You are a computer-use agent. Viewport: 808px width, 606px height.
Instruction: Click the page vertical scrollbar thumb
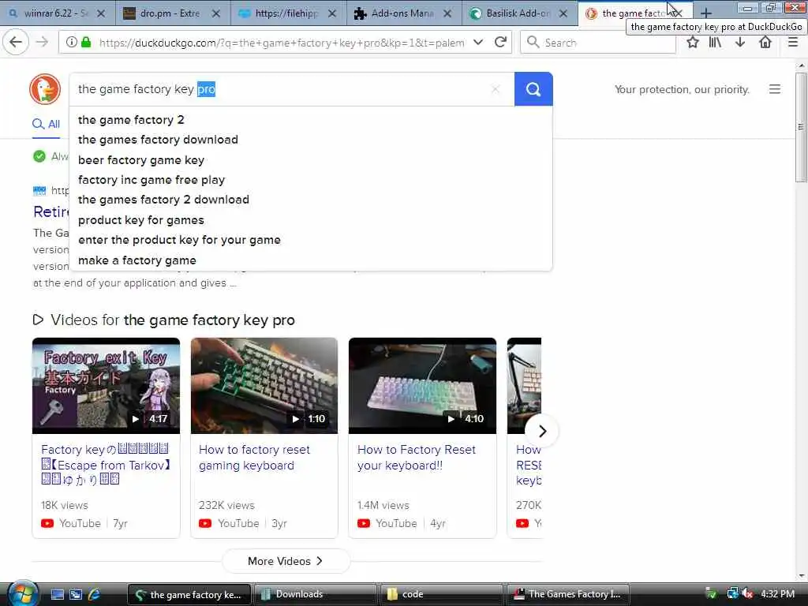point(800,127)
